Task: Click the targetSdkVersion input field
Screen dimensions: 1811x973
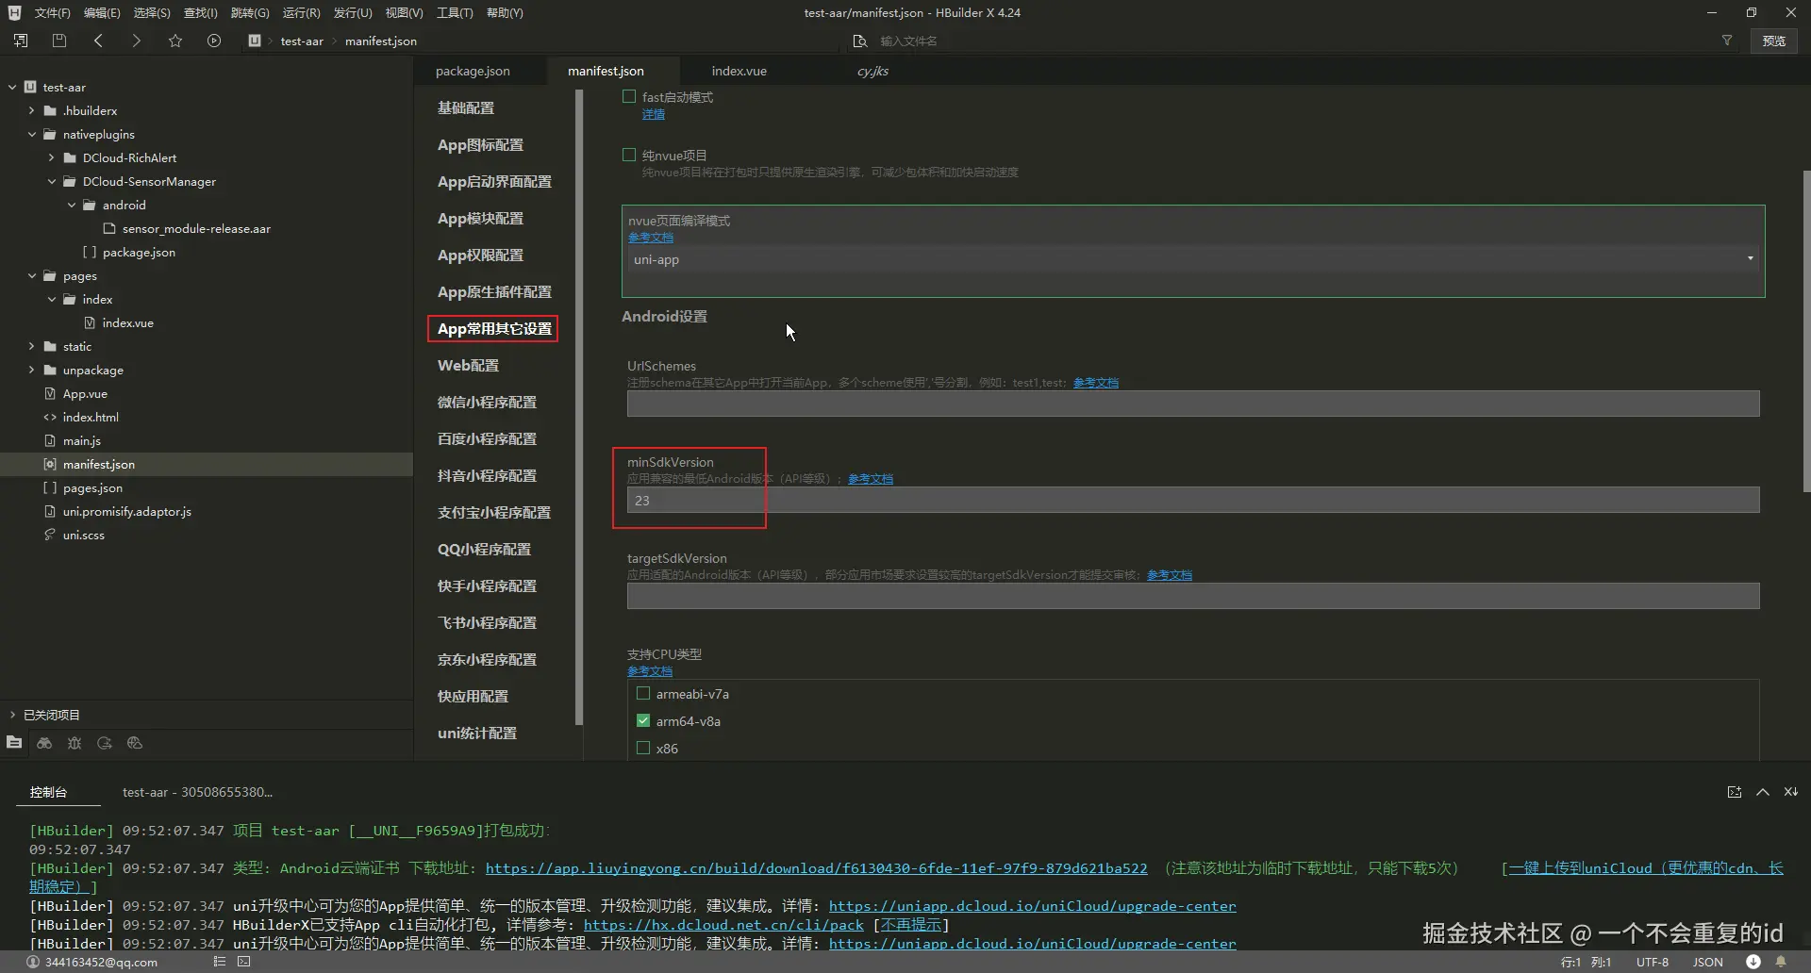Action: click(1193, 596)
